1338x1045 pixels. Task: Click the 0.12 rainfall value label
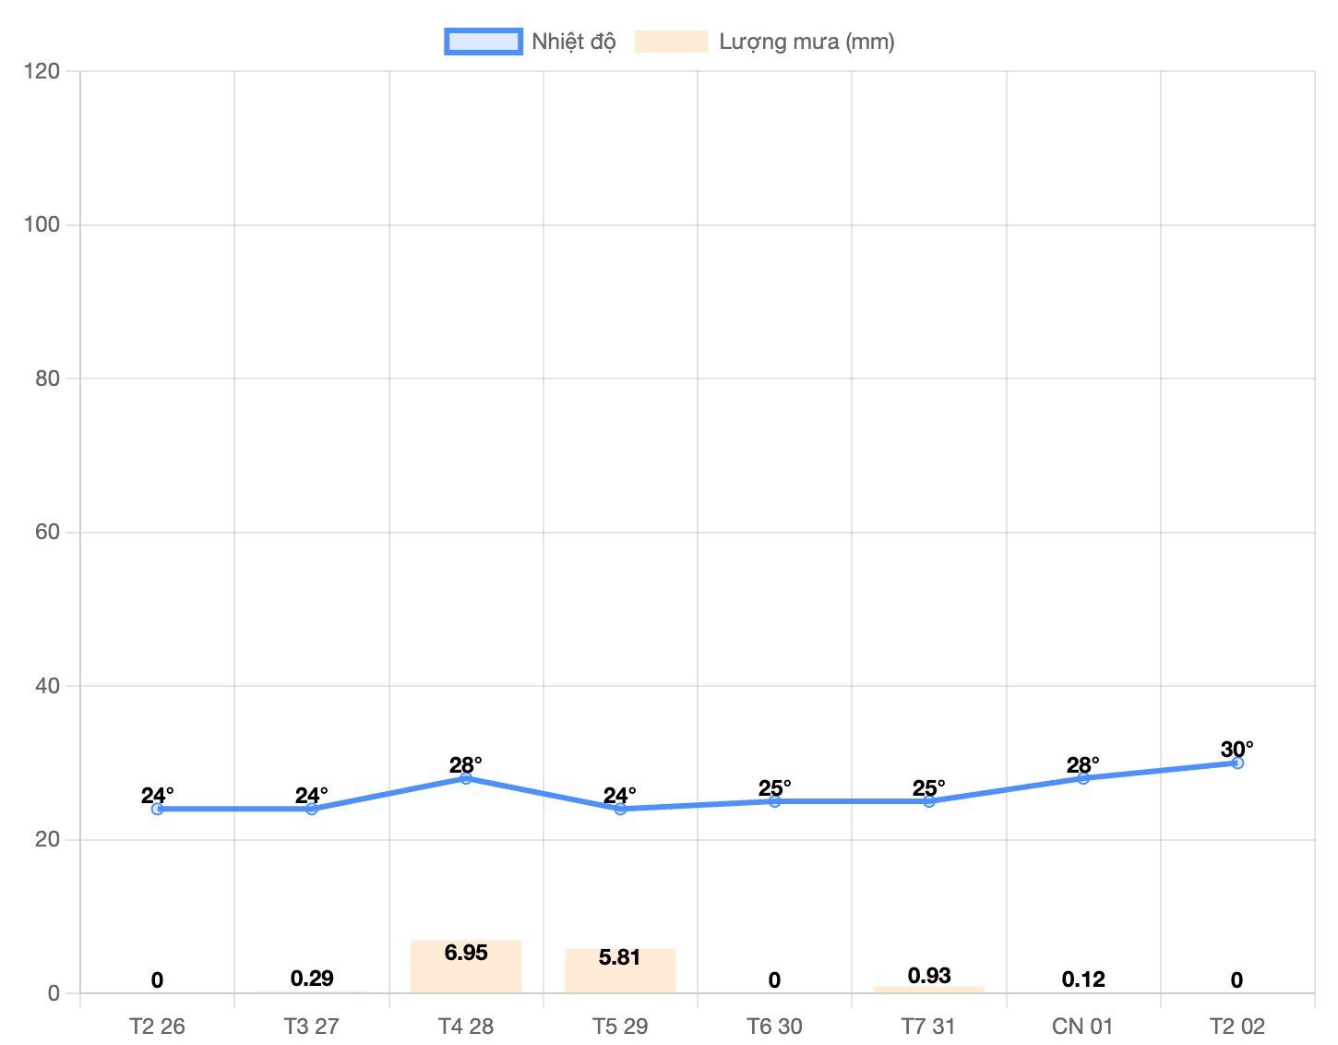pyautogui.click(x=1083, y=979)
